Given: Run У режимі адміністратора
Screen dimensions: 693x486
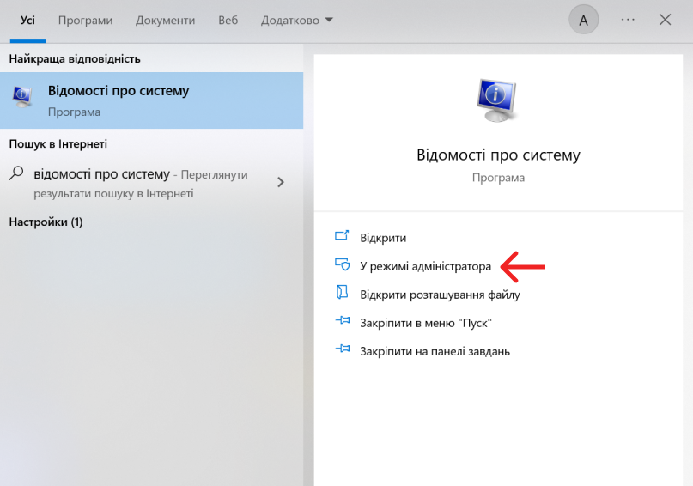Looking at the screenshot, I should tap(425, 266).
